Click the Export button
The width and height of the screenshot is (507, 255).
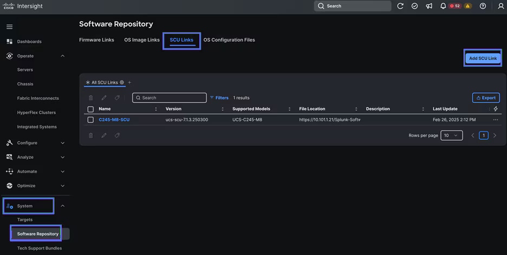point(486,97)
